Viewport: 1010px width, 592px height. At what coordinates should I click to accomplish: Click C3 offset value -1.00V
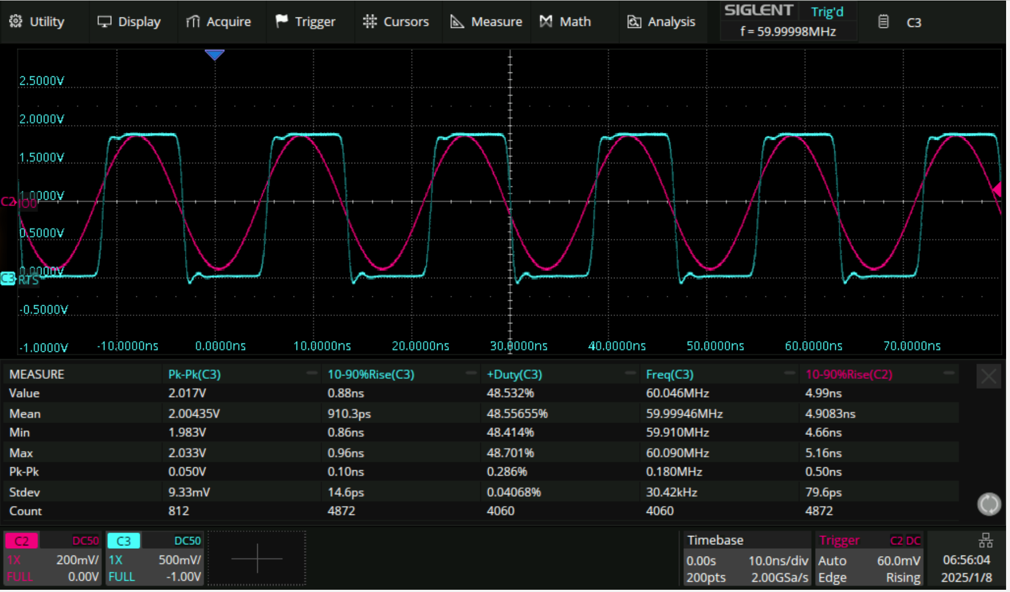[183, 577]
